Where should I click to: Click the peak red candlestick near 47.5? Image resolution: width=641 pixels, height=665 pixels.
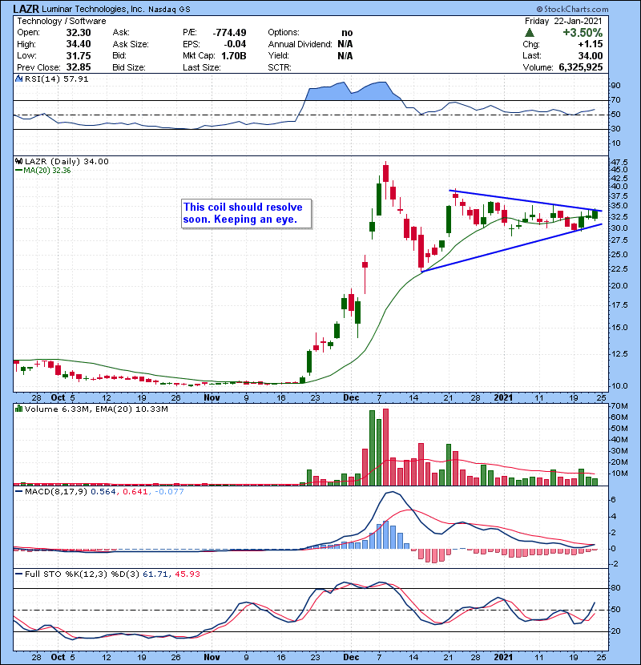(x=385, y=173)
